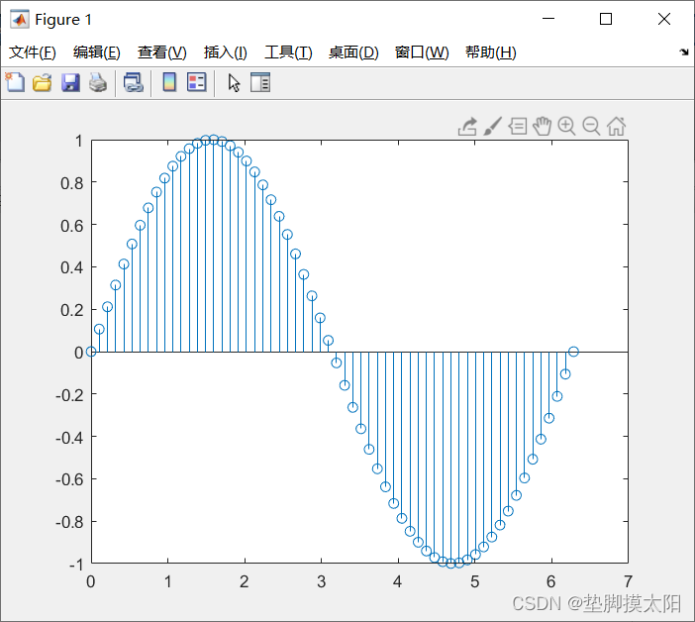Toggle the legend via the toolbar icon
This screenshot has width=695, height=622.
(x=196, y=83)
